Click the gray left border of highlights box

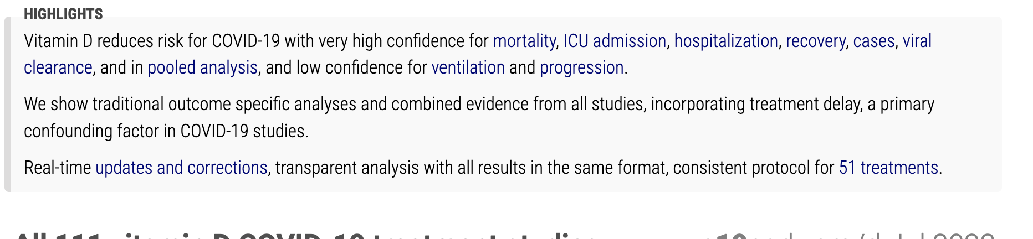pos(7,104)
